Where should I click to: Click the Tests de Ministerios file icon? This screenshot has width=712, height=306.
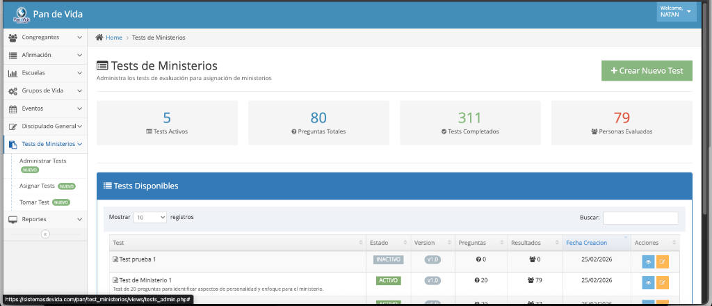tap(13, 145)
